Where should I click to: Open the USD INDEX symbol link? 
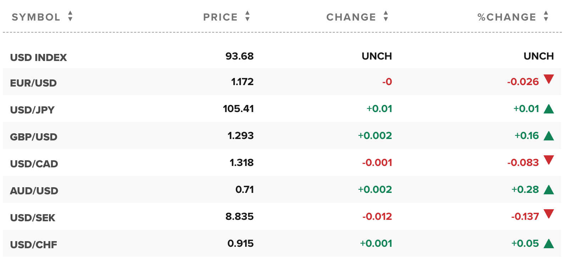tap(38, 57)
